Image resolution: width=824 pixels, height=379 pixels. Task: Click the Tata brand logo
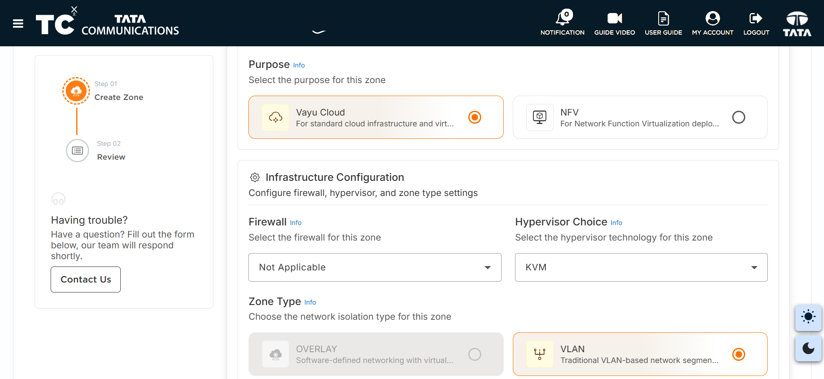tap(797, 23)
